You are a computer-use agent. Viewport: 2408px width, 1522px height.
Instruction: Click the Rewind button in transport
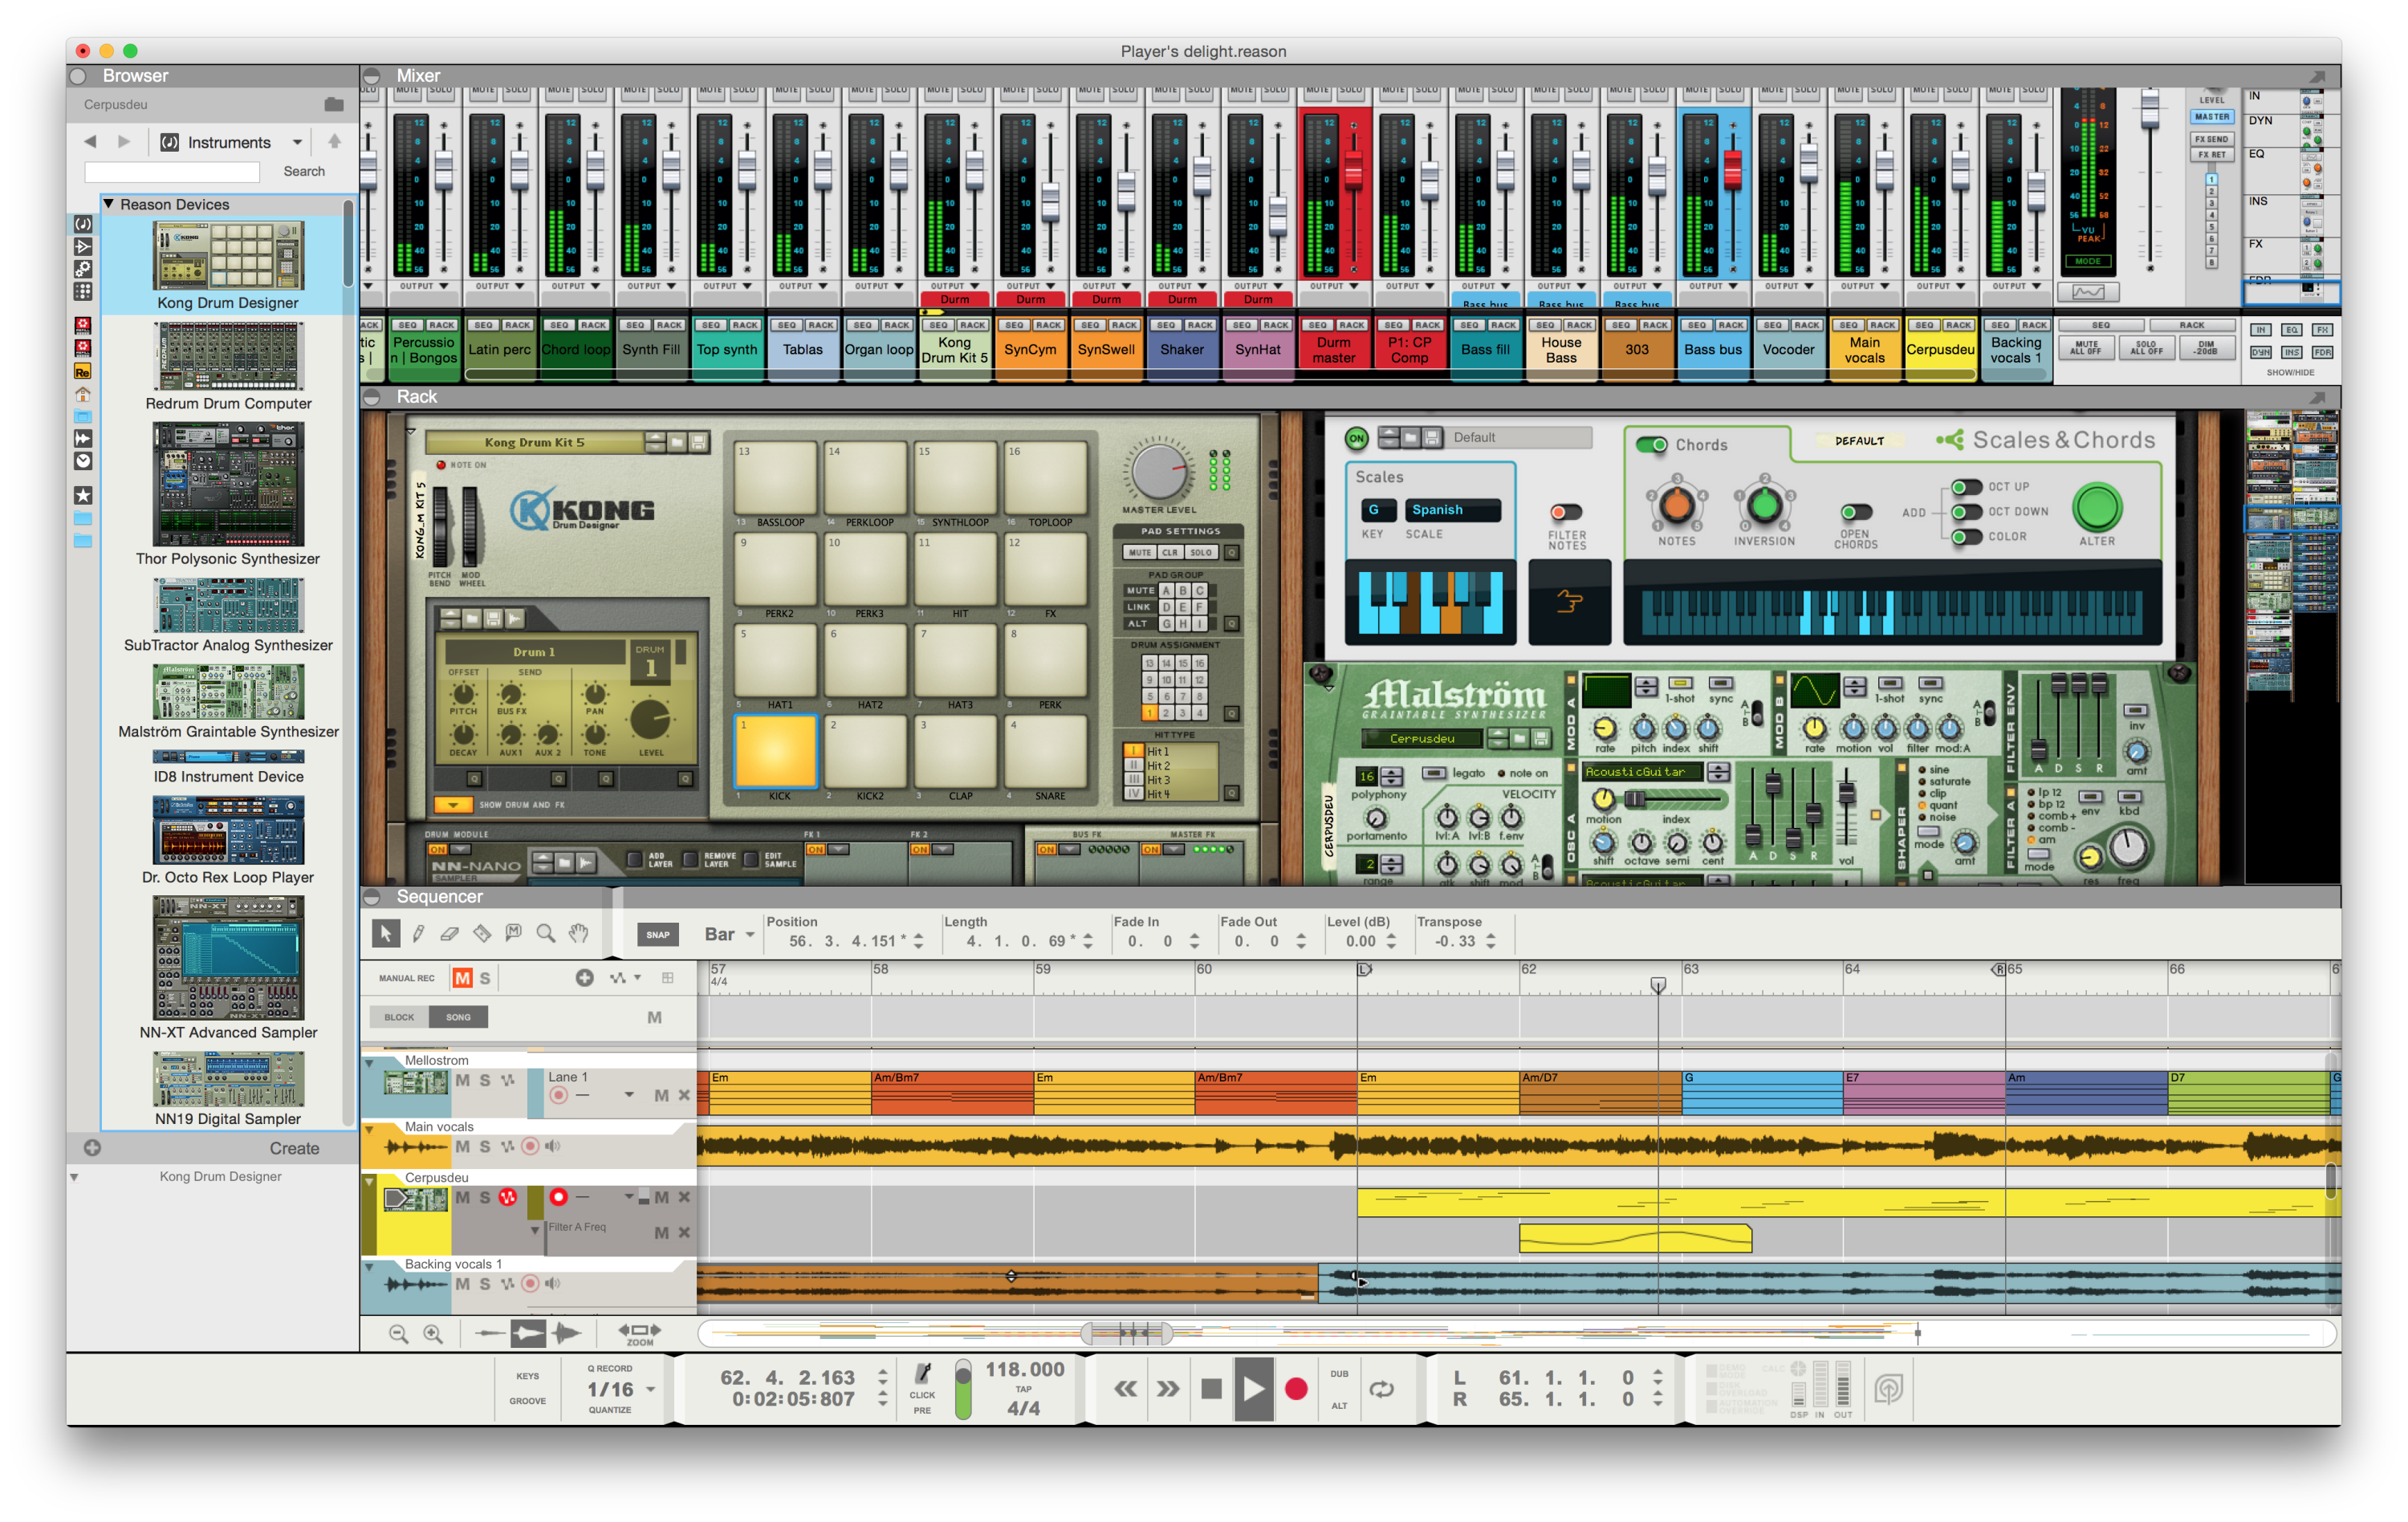tap(1126, 1388)
